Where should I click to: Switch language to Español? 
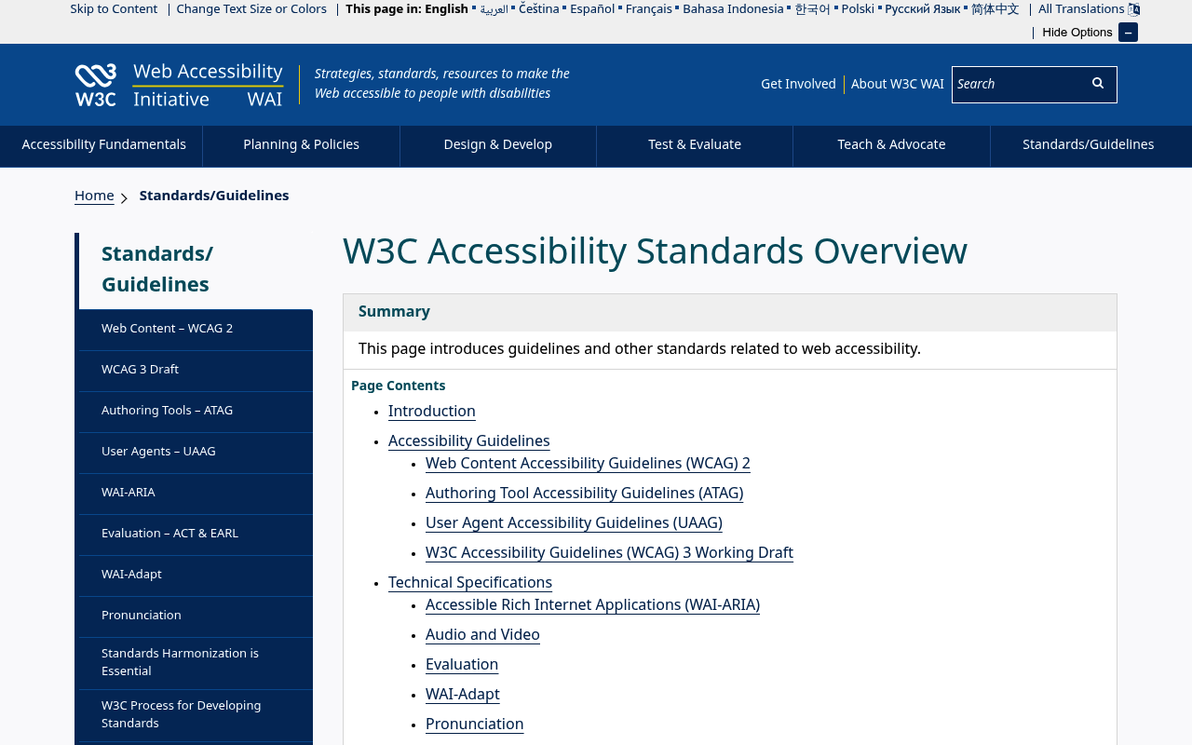(592, 9)
